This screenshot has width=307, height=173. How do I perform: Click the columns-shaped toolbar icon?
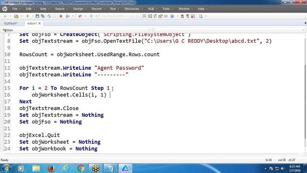tap(155, 16)
